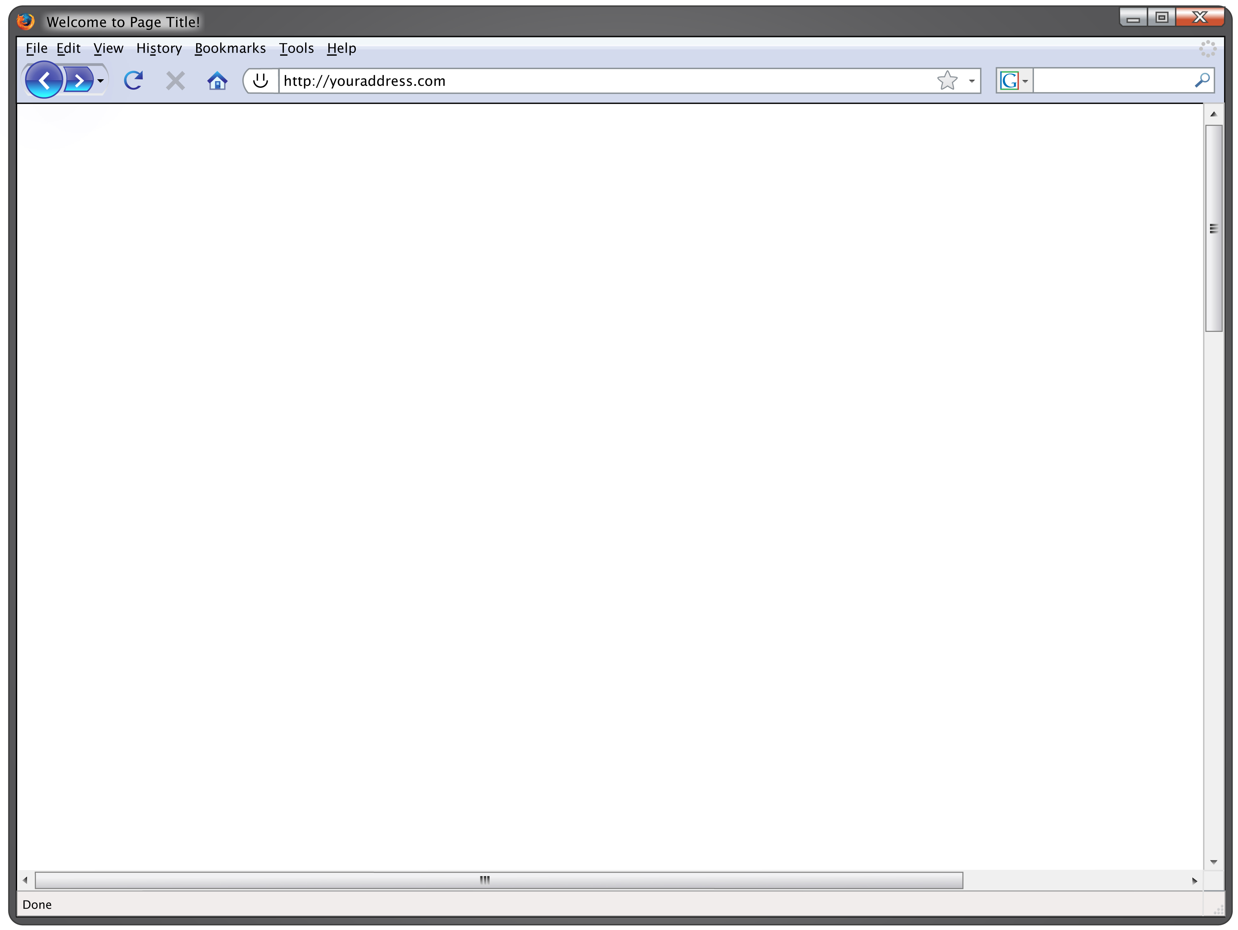Click the forward navigation arrow icon
This screenshot has height=930, width=1238.
coord(78,80)
